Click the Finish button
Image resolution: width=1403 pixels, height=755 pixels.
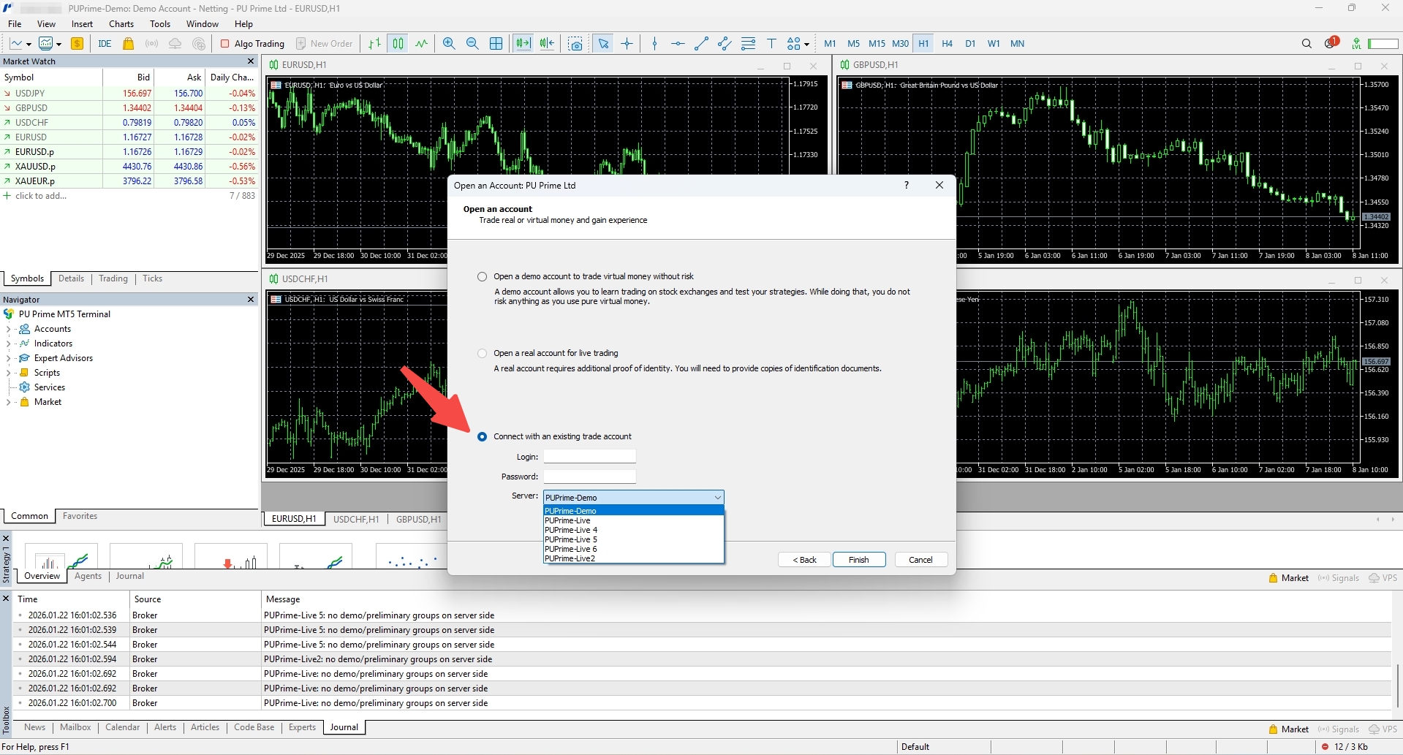point(858,560)
